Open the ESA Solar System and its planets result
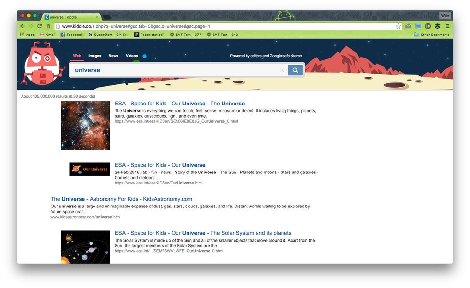This screenshot has height=288, width=470. pos(203,233)
